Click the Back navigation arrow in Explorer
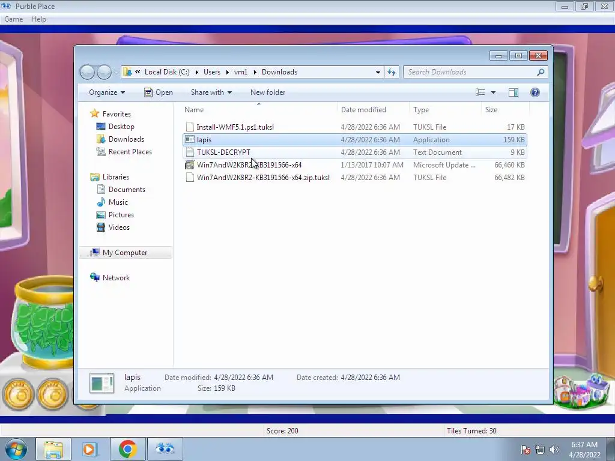Image resolution: width=615 pixels, height=461 pixels. coord(87,72)
